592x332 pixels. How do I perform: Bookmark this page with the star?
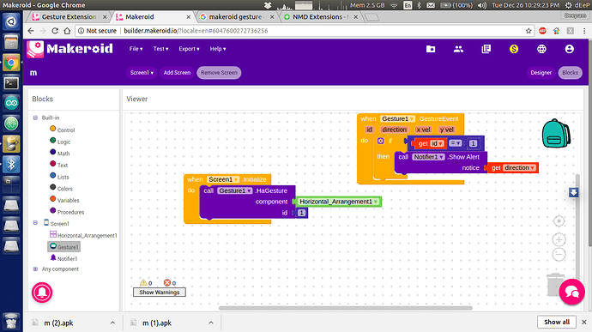coord(529,31)
